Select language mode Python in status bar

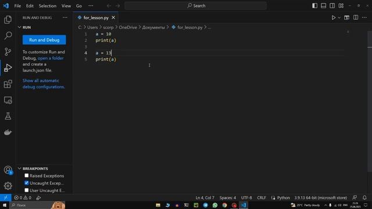pyautogui.click(x=283, y=197)
